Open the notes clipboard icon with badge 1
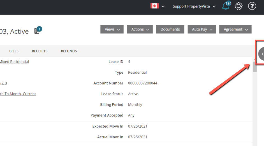The image size is (264, 146). (x=38, y=30)
